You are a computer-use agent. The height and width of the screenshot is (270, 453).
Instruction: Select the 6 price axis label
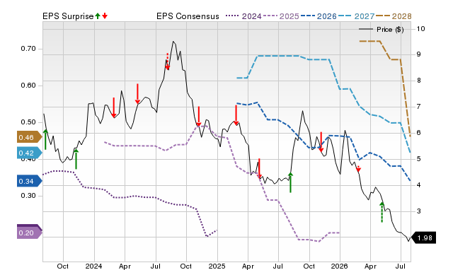coord(418,133)
